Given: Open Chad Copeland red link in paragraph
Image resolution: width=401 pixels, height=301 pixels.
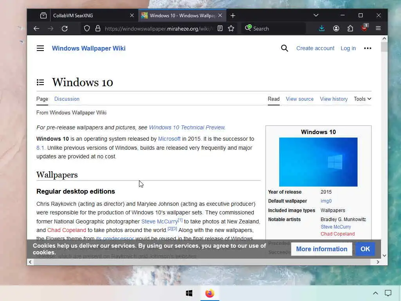Looking at the screenshot, I should [x=67, y=230].
